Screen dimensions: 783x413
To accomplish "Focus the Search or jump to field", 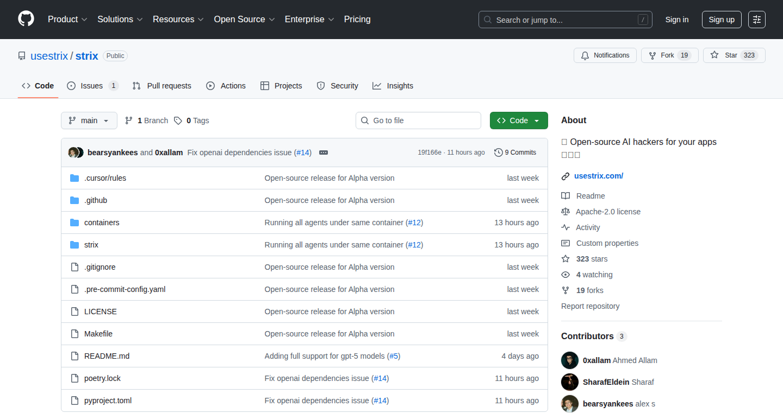I will click(x=565, y=20).
